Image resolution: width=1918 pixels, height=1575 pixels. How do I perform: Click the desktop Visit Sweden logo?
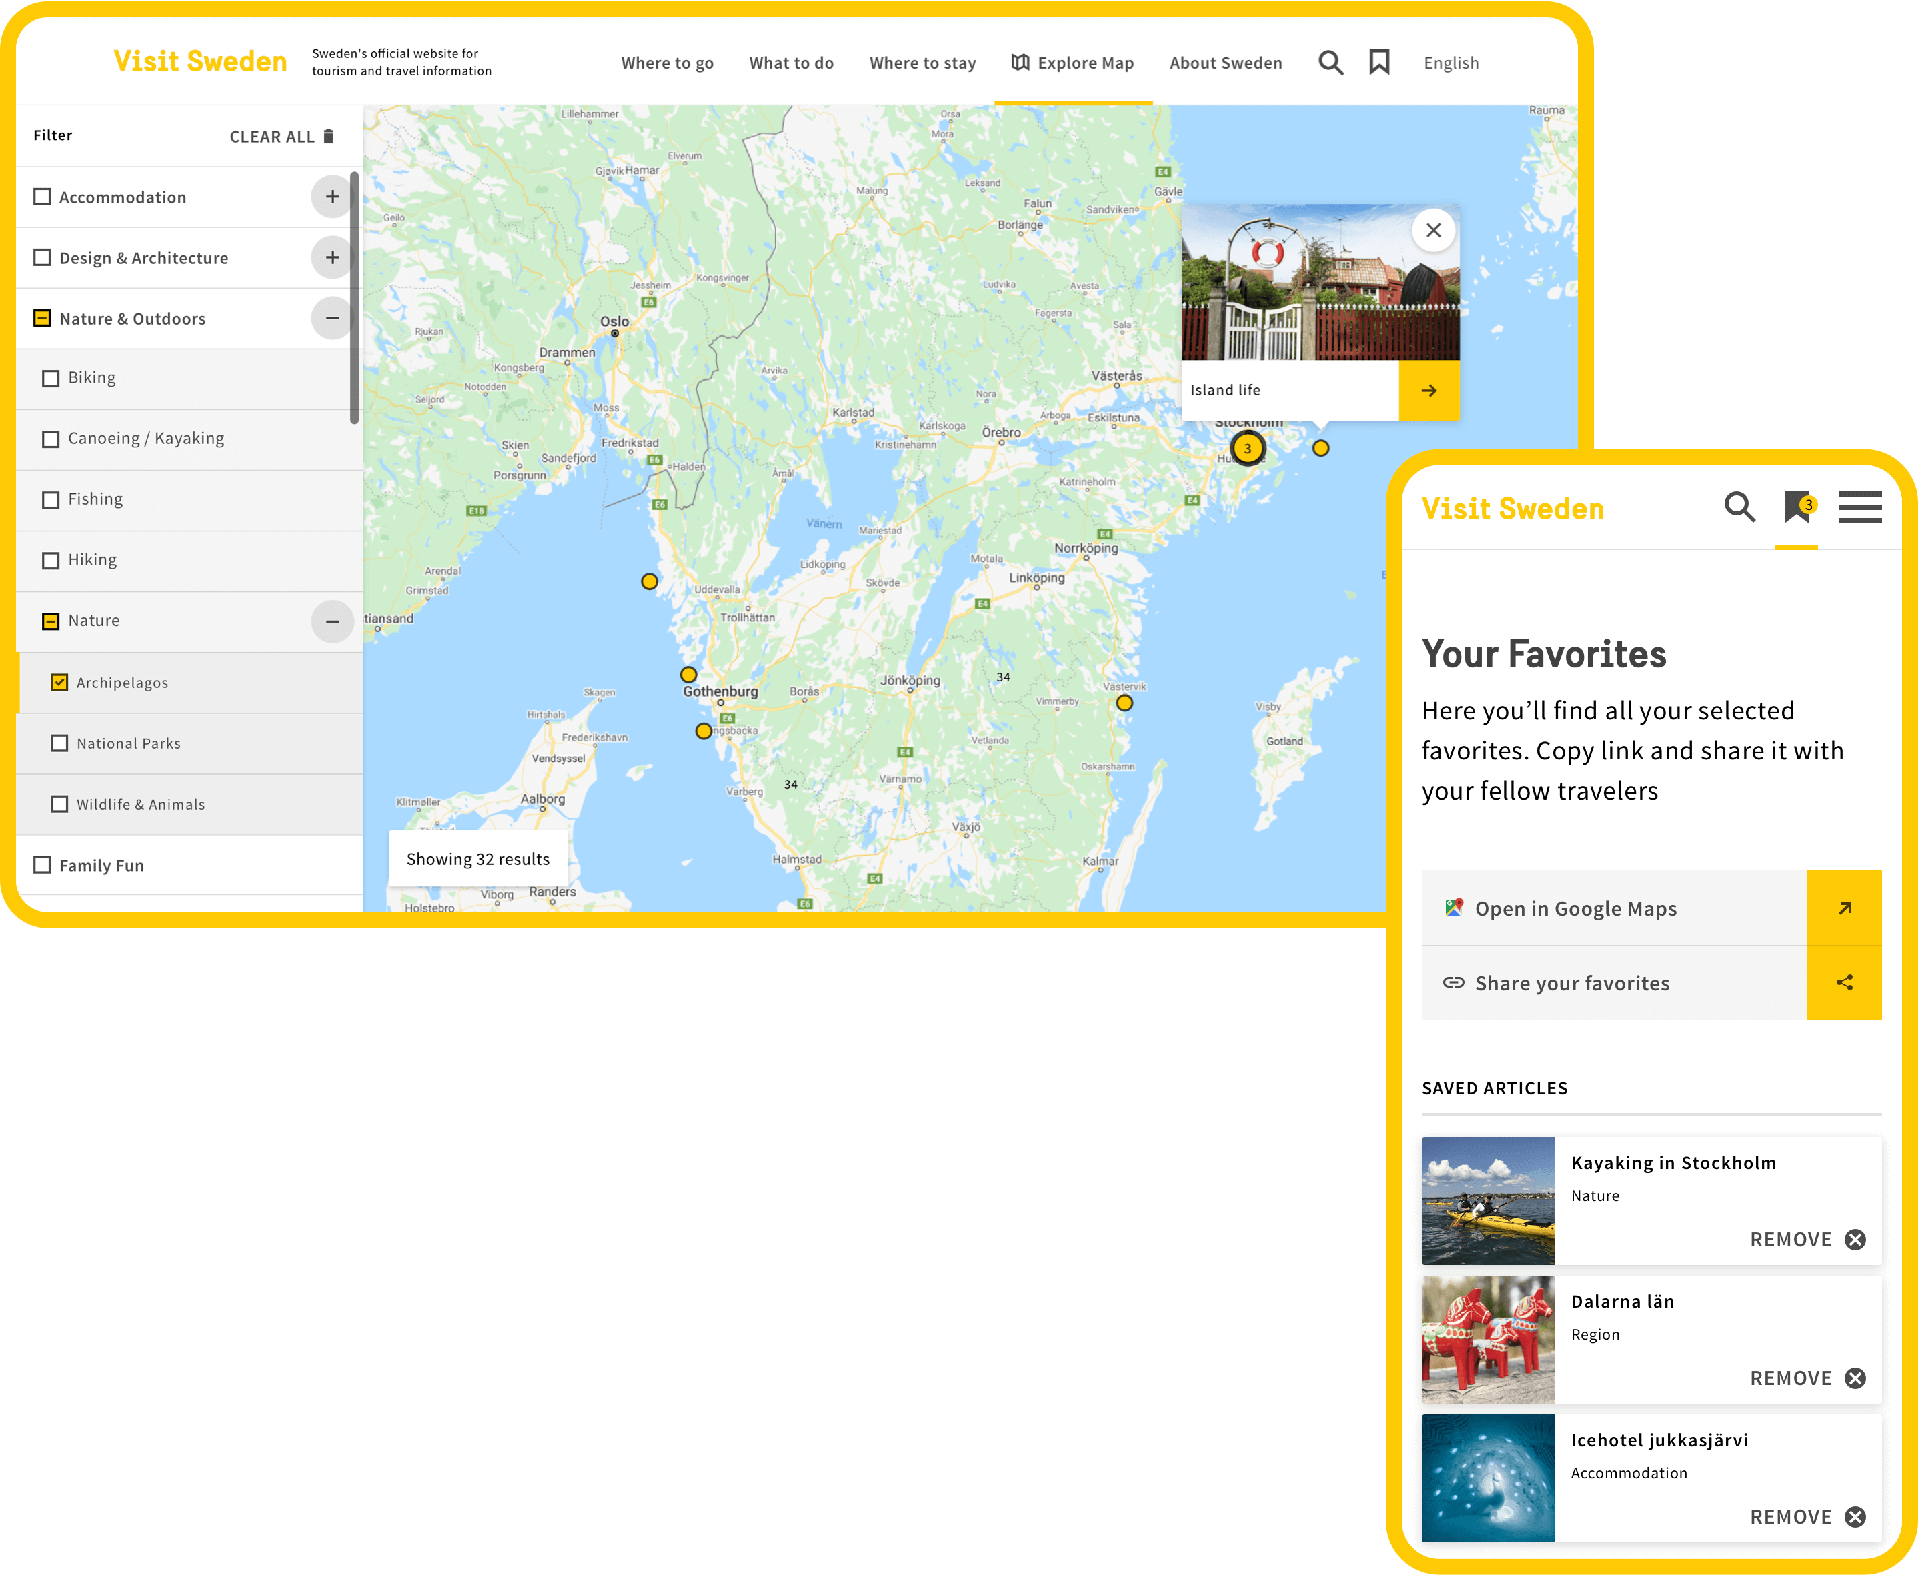pyautogui.click(x=199, y=61)
